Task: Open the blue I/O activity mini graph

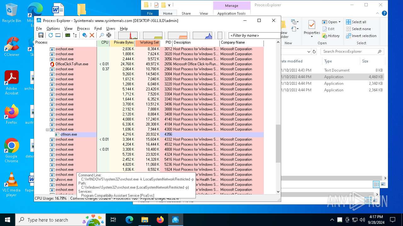Action: coord(202,35)
